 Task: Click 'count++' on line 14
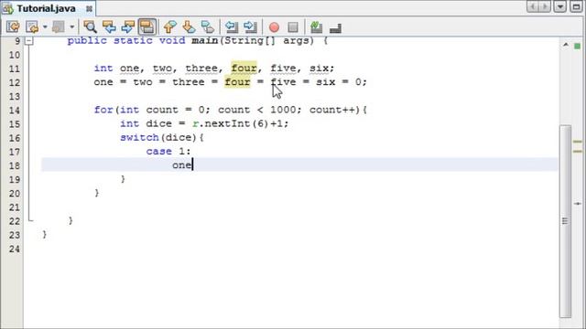coord(332,110)
